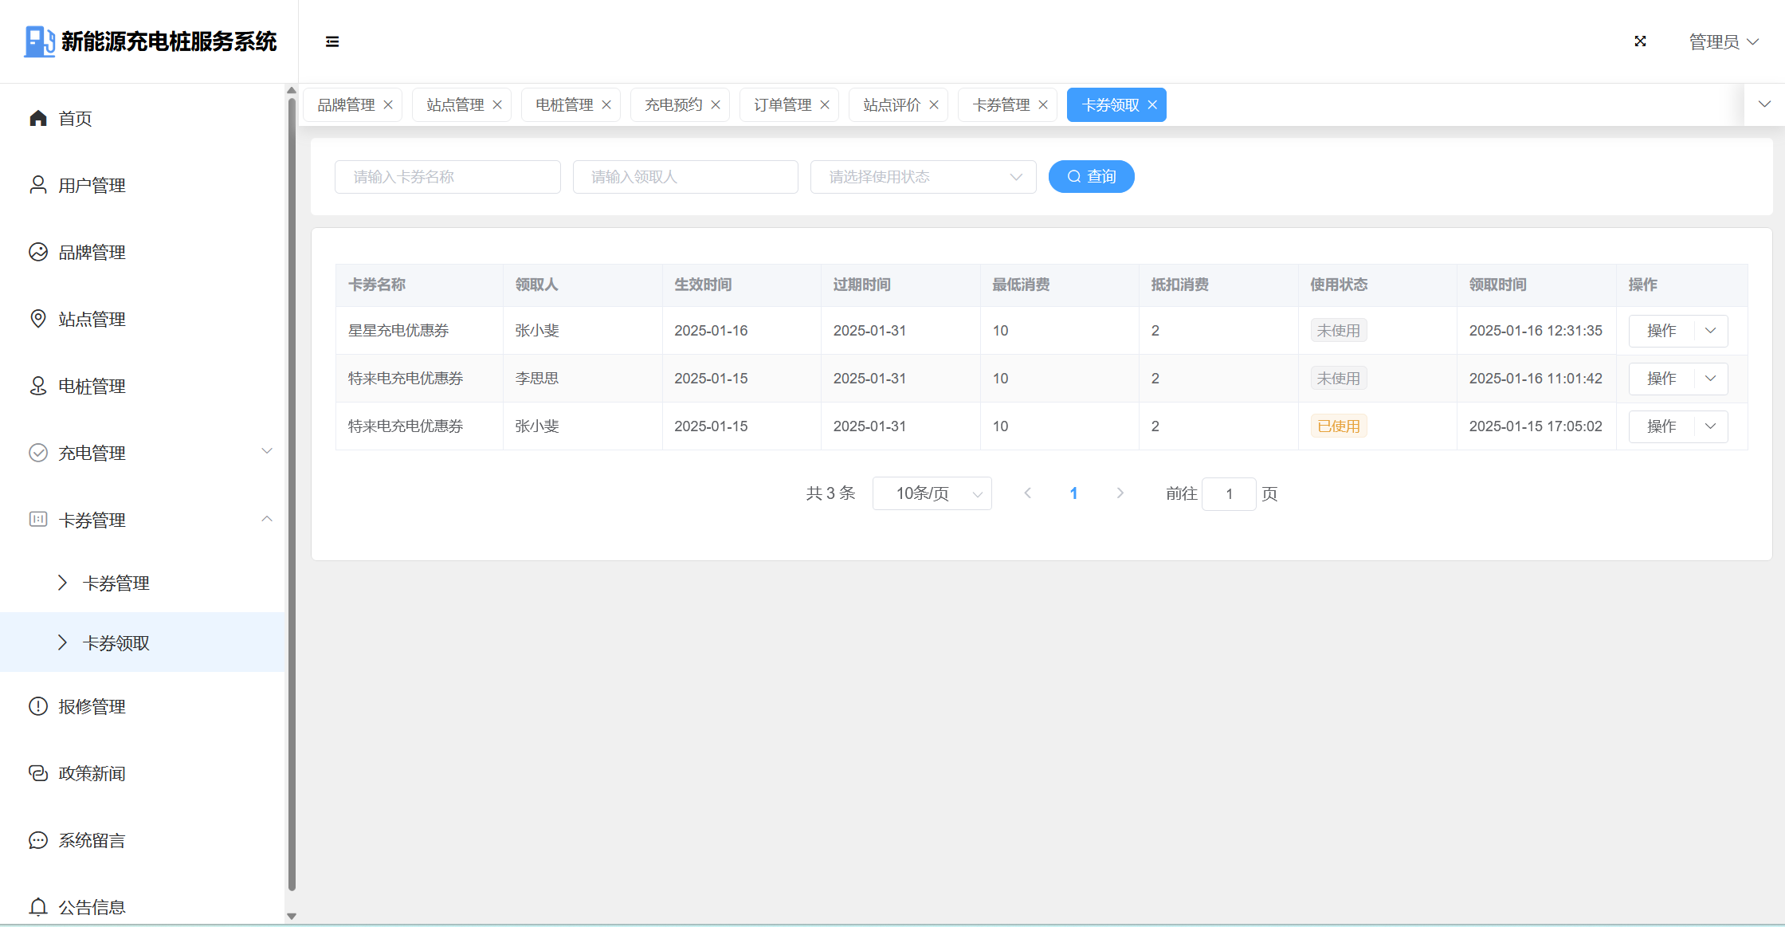Viewport: 1785px width, 927px height.
Task: Expand the 充电管理 sidebar submenu
Action: click(x=267, y=452)
